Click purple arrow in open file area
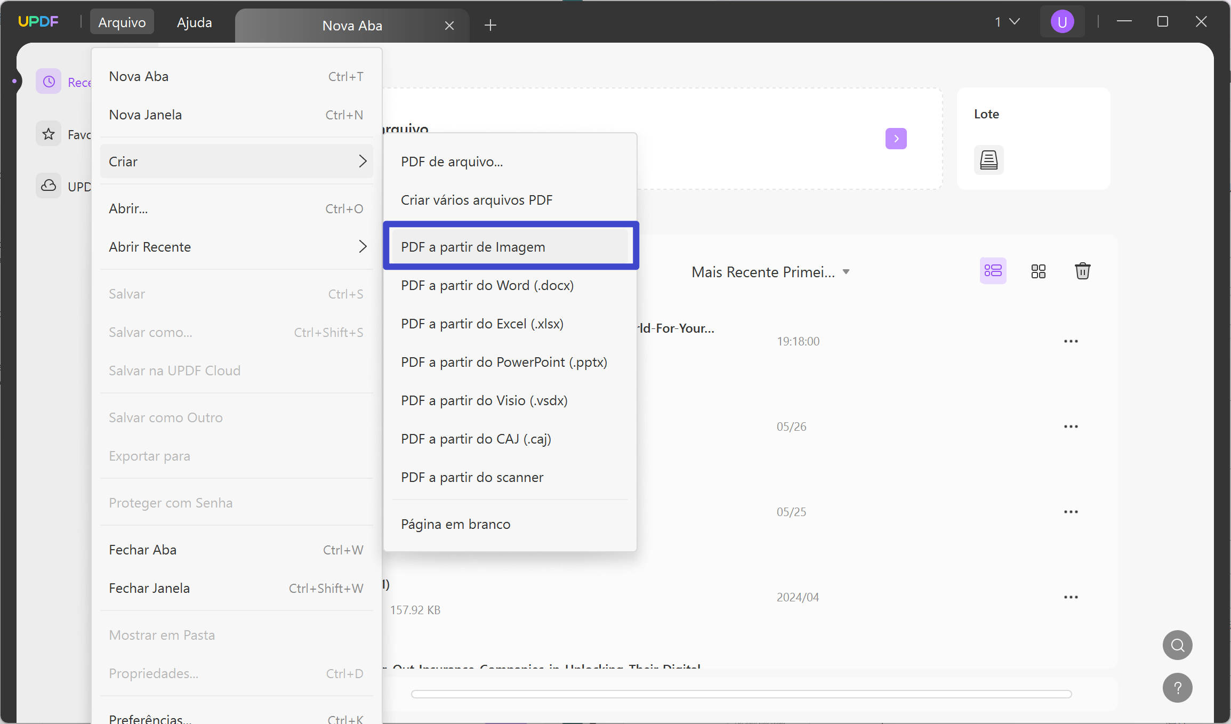The image size is (1231, 724). pos(896,139)
